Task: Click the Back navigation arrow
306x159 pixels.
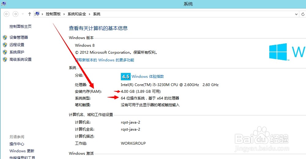Action: tap(7, 14)
